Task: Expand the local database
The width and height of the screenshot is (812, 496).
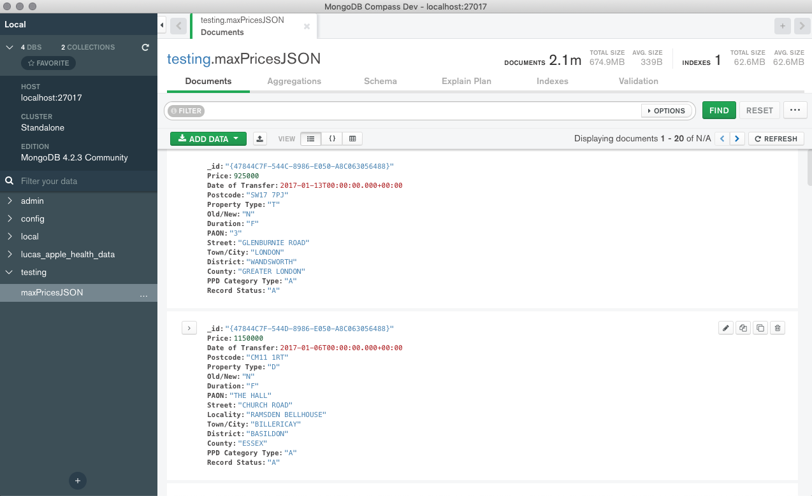Action: coord(10,236)
